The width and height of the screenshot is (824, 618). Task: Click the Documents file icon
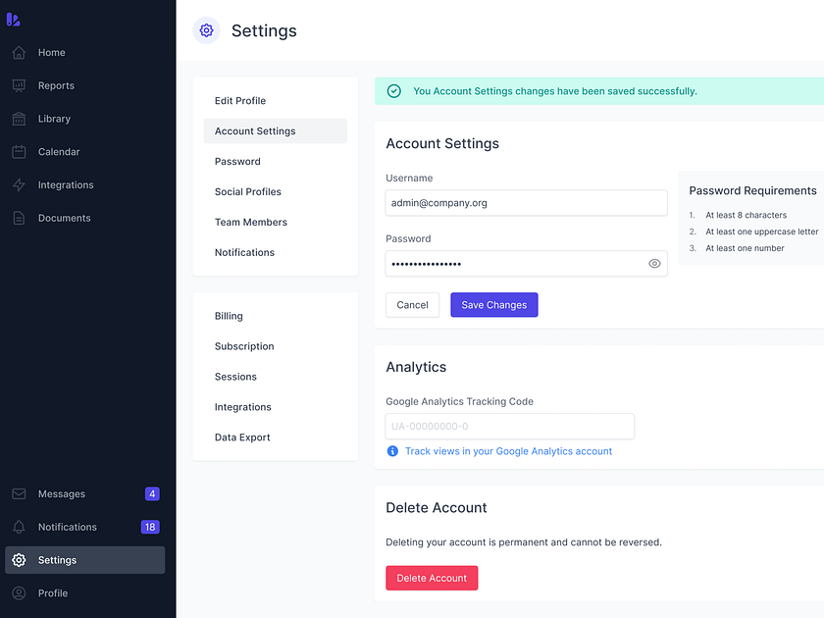(x=19, y=218)
